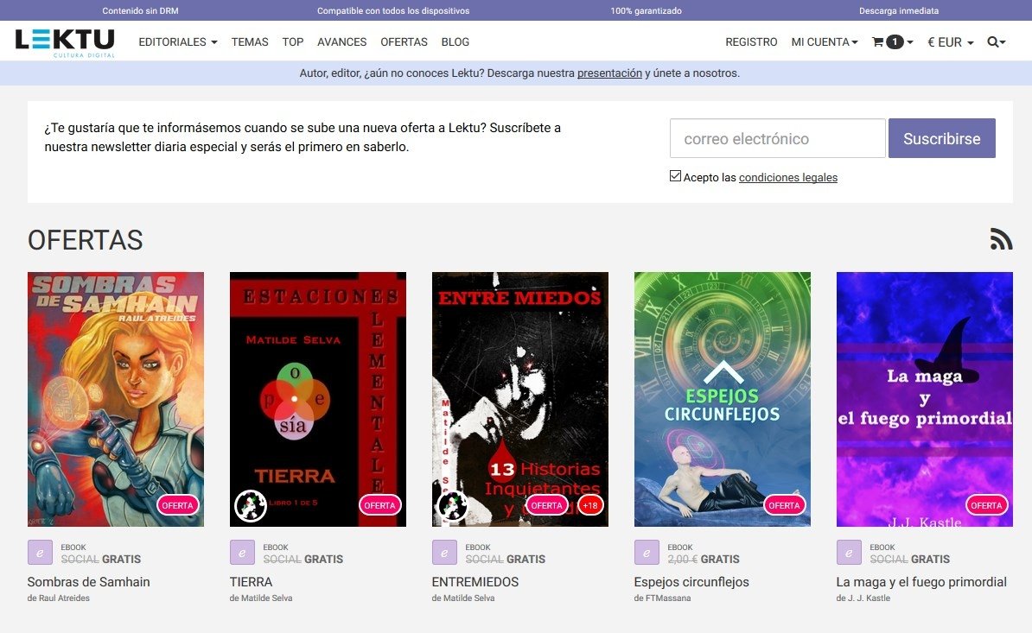Open the TEMAS menu item
1032x633 pixels.
[250, 42]
